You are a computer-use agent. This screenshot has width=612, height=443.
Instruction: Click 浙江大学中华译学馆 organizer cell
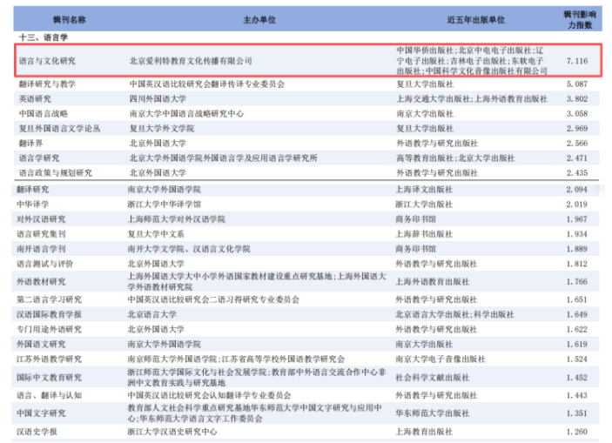165,205
